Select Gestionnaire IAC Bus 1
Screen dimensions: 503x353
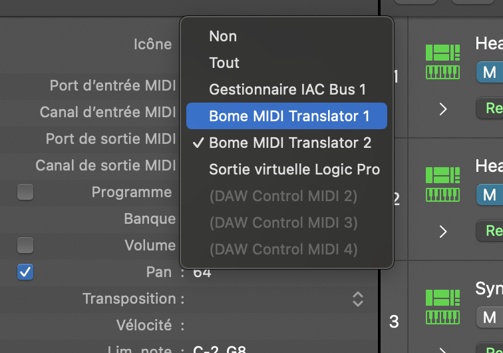click(287, 89)
